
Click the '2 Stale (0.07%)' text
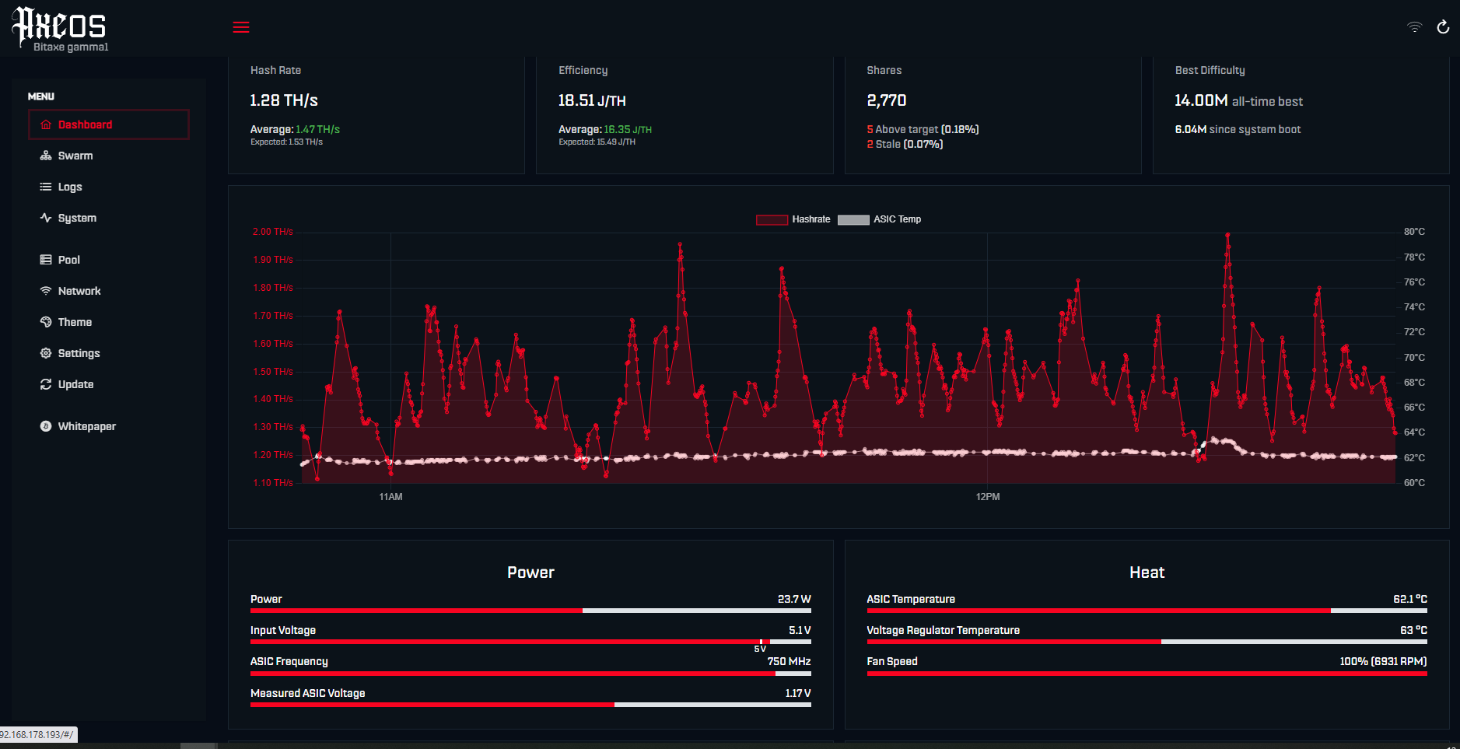[905, 144]
